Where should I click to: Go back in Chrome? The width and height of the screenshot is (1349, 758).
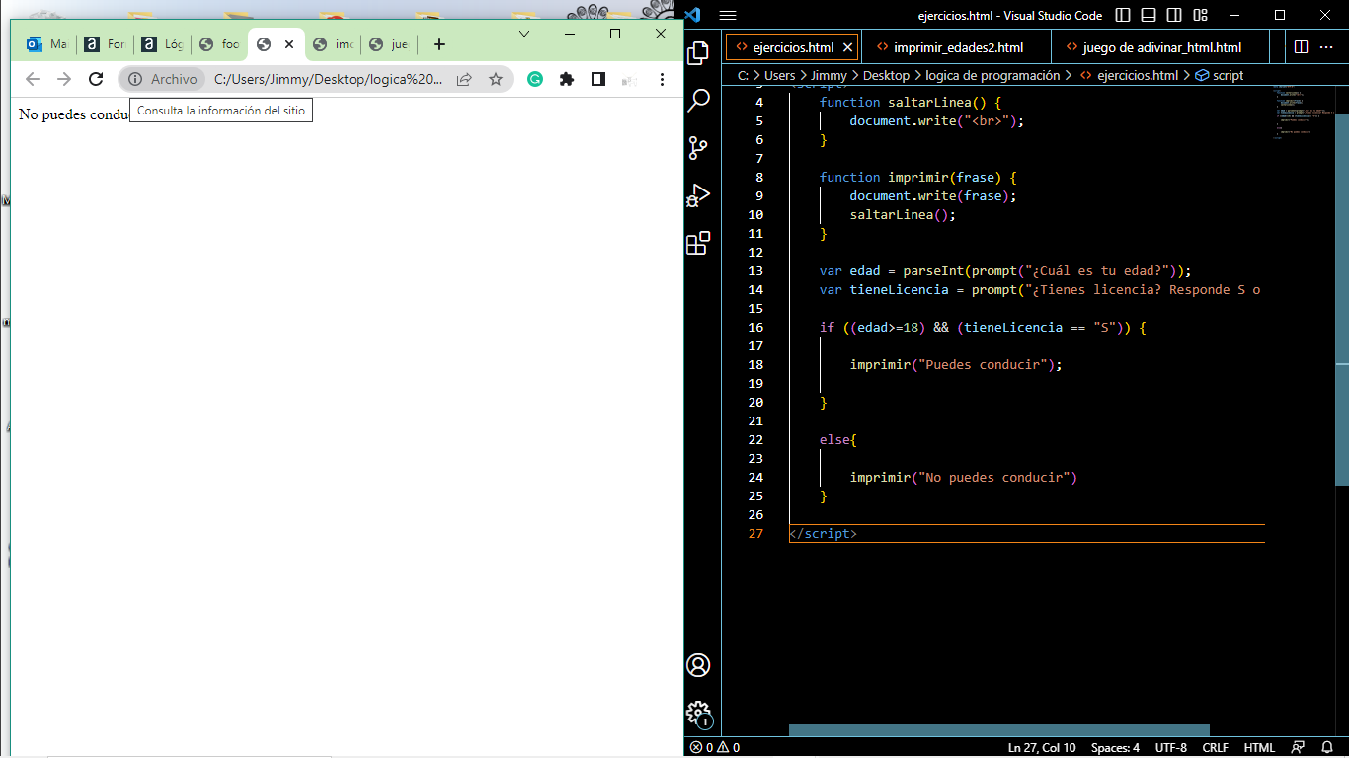click(33, 79)
